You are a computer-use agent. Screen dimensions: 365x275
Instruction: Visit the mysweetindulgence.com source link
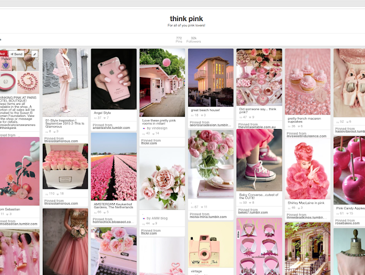pos(306,136)
